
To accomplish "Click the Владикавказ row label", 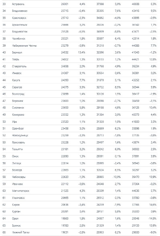I will point(19,11).
